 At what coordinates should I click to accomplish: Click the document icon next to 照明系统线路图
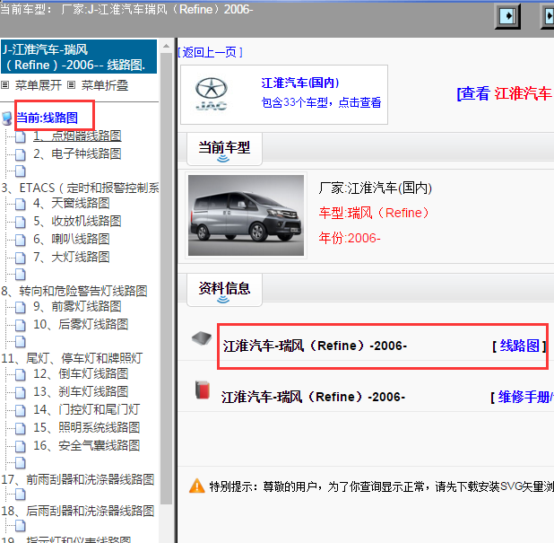coord(20,428)
